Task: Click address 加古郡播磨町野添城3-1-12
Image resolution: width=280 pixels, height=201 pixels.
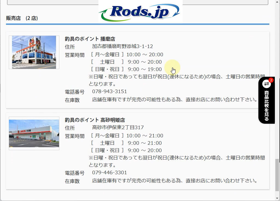Action: [122, 46]
